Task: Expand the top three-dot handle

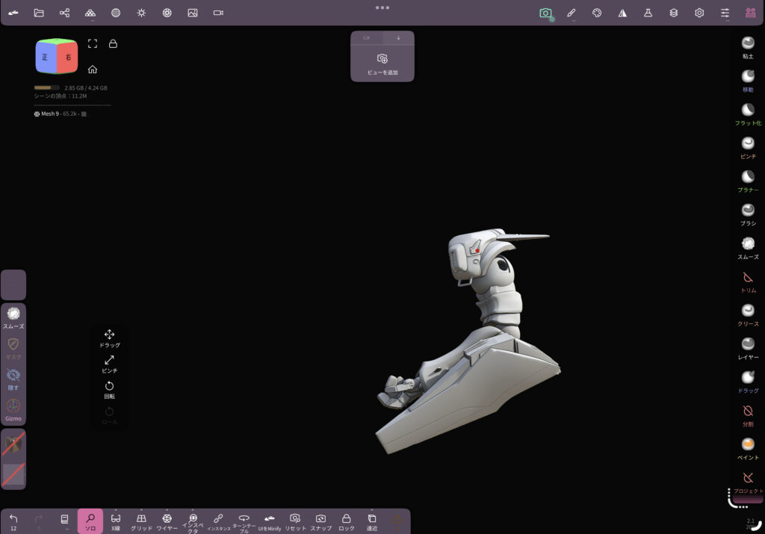Action: coord(382,7)
